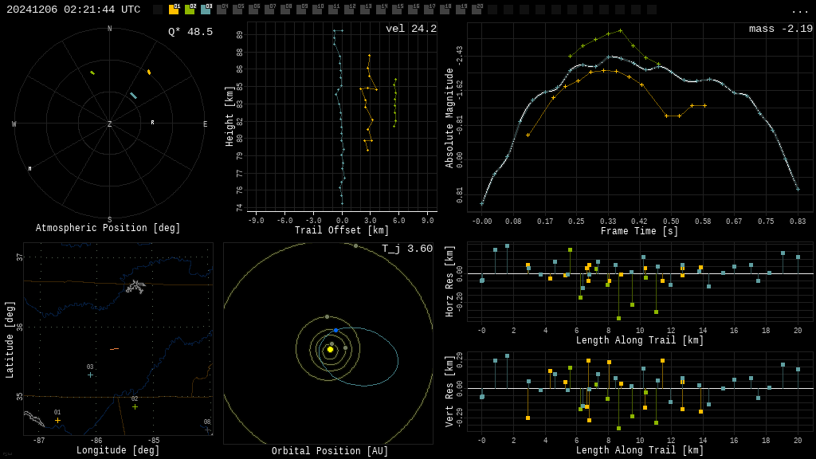This screenshot has height=459, width=816.
Task: Click station 08 marker on map
Action: pos(207,430)
